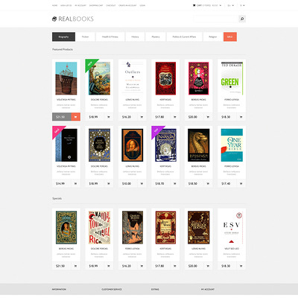This screenshot has width=298, height=298.
Task: Open the SALE-badged black book cover
Action: coord(66,145)
